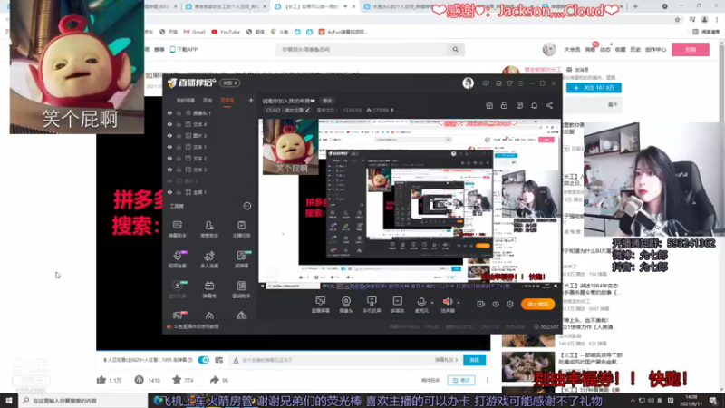Image resolution: width=725 pixels, height=408 pixels.
Task: Open 历史 in site header
Action: pos(635,50)
